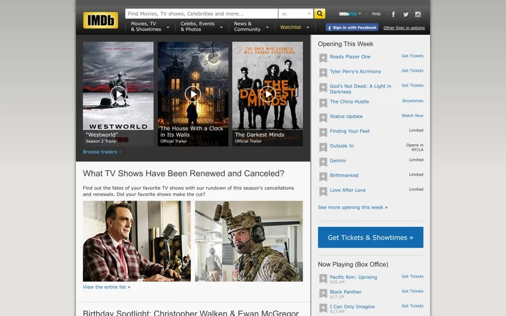Open Tyler Perry's Acrimony title link
This screenshot has height=316, width=506.
[x=355, y=72]
